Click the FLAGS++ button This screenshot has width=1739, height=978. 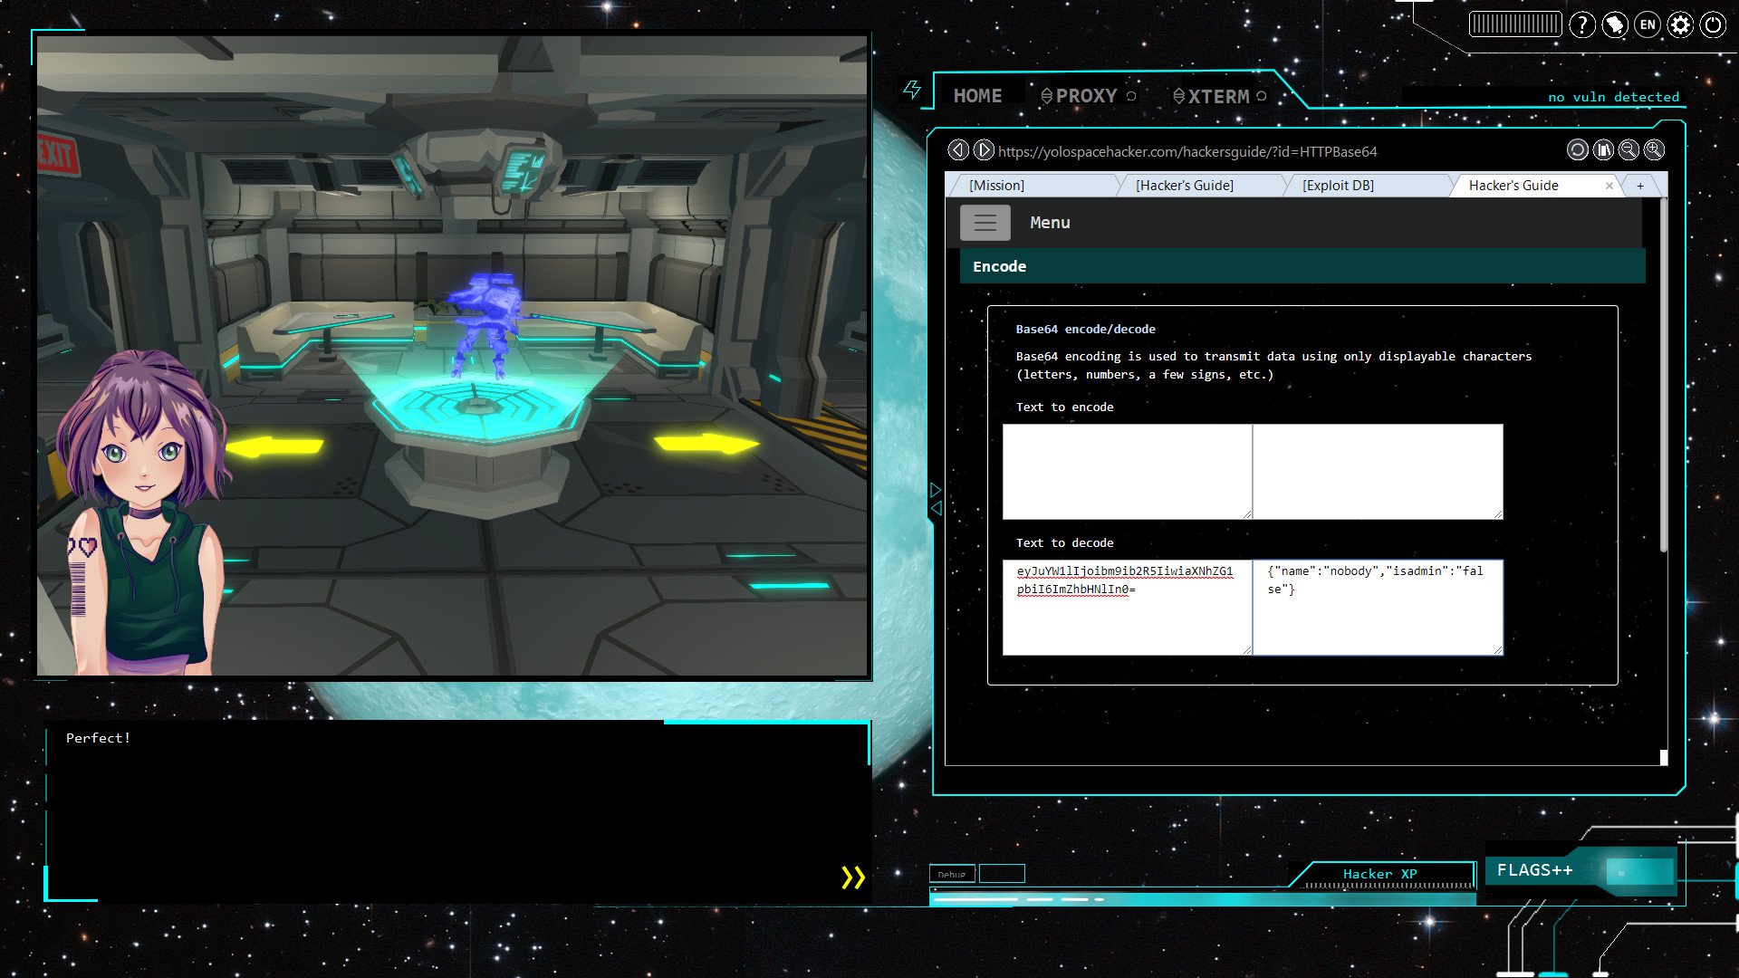click(x=1536, y=869)
